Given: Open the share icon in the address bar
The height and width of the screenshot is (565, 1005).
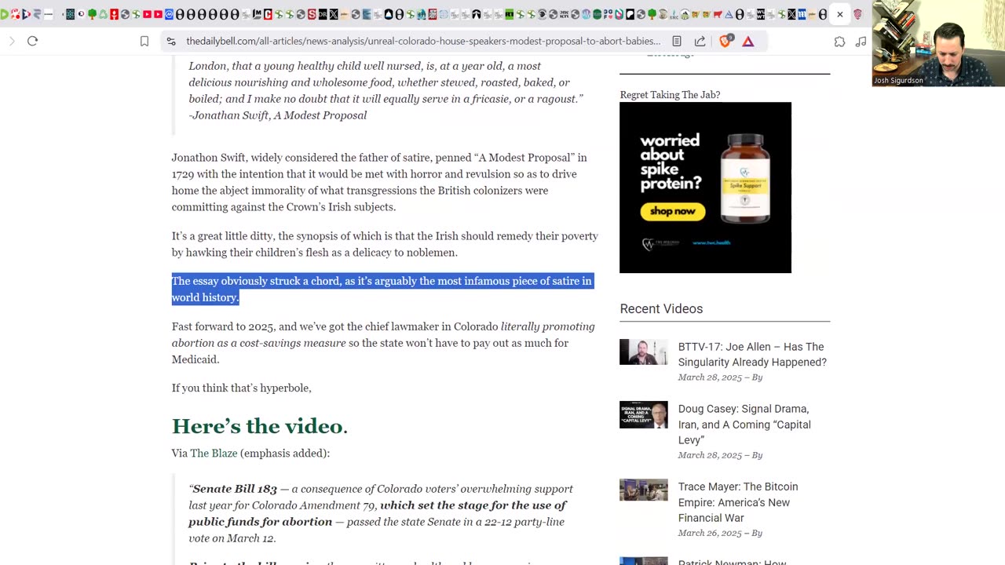Looking at the screenshot, I should click(x=700, y=41).
